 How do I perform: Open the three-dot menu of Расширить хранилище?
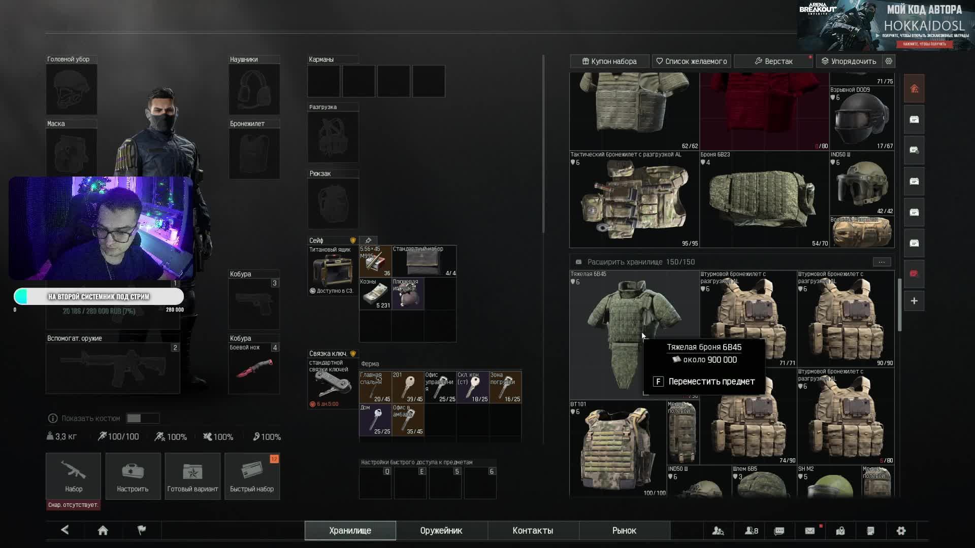tap(882, 262)
